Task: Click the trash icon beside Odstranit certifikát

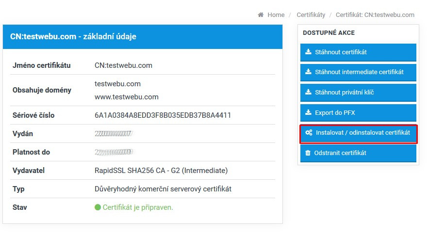Action: point(308,153)
